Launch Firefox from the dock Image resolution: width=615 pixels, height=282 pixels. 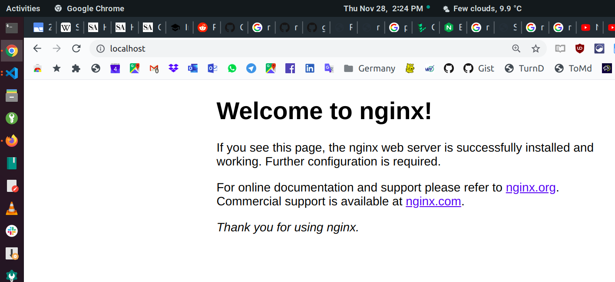(12, 141)
